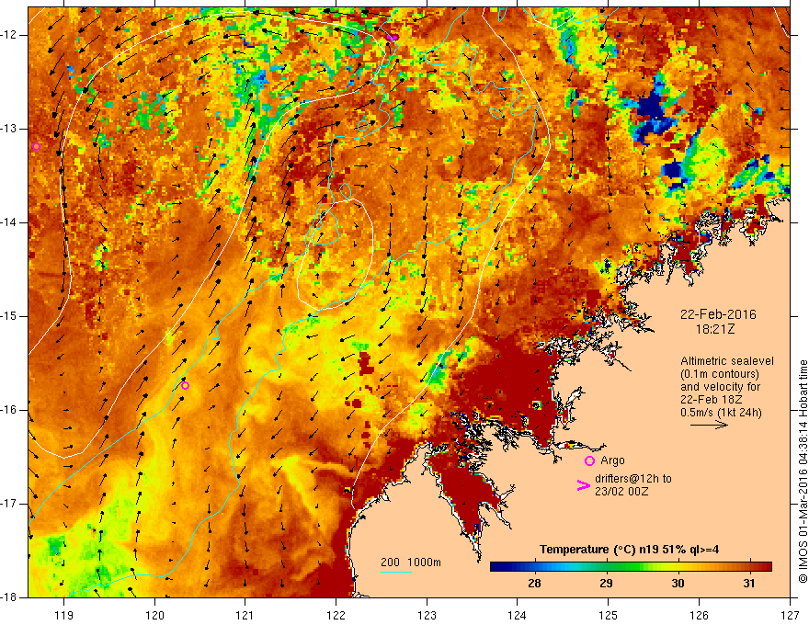
Task: Click the magenta drifter arrowhead legend symbol
Action: pyautogui.click(x=584, y=485)
